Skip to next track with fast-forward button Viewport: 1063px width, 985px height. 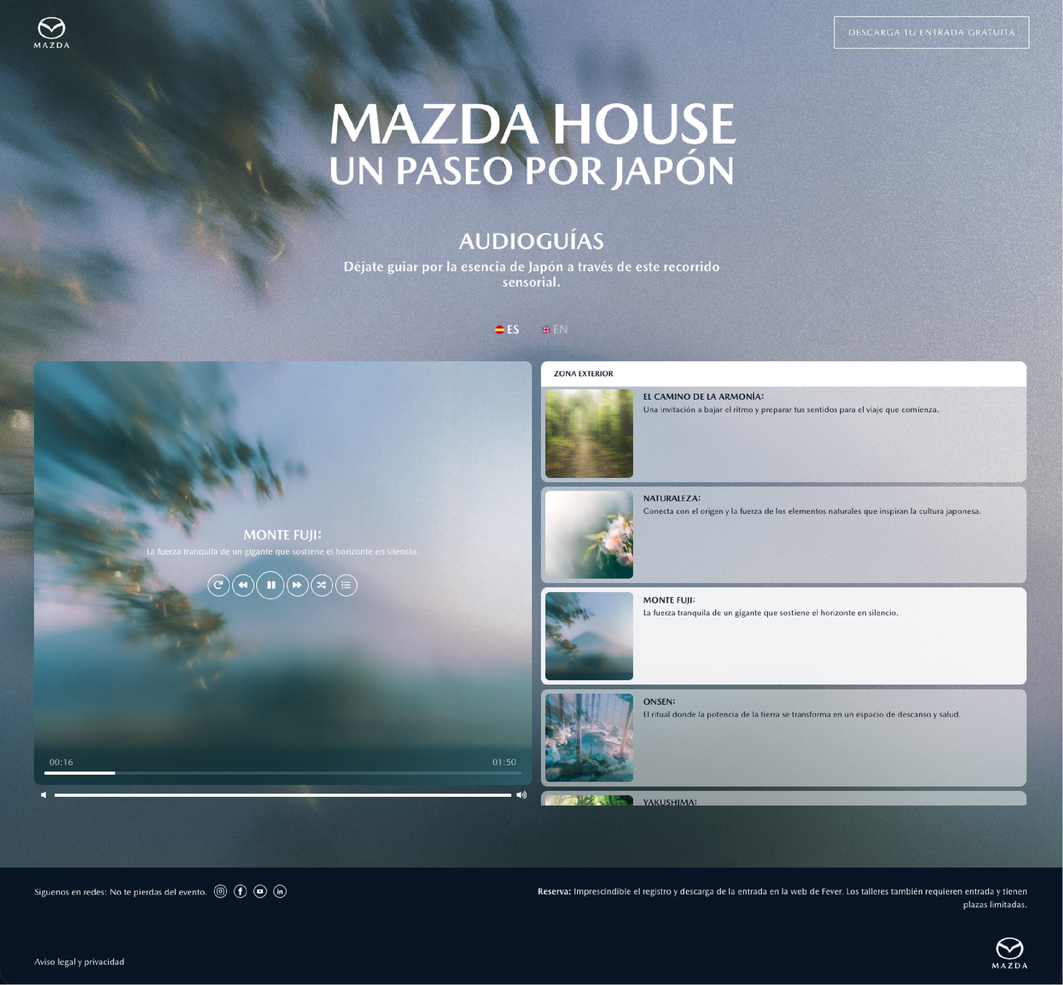(x=298, y=585)
